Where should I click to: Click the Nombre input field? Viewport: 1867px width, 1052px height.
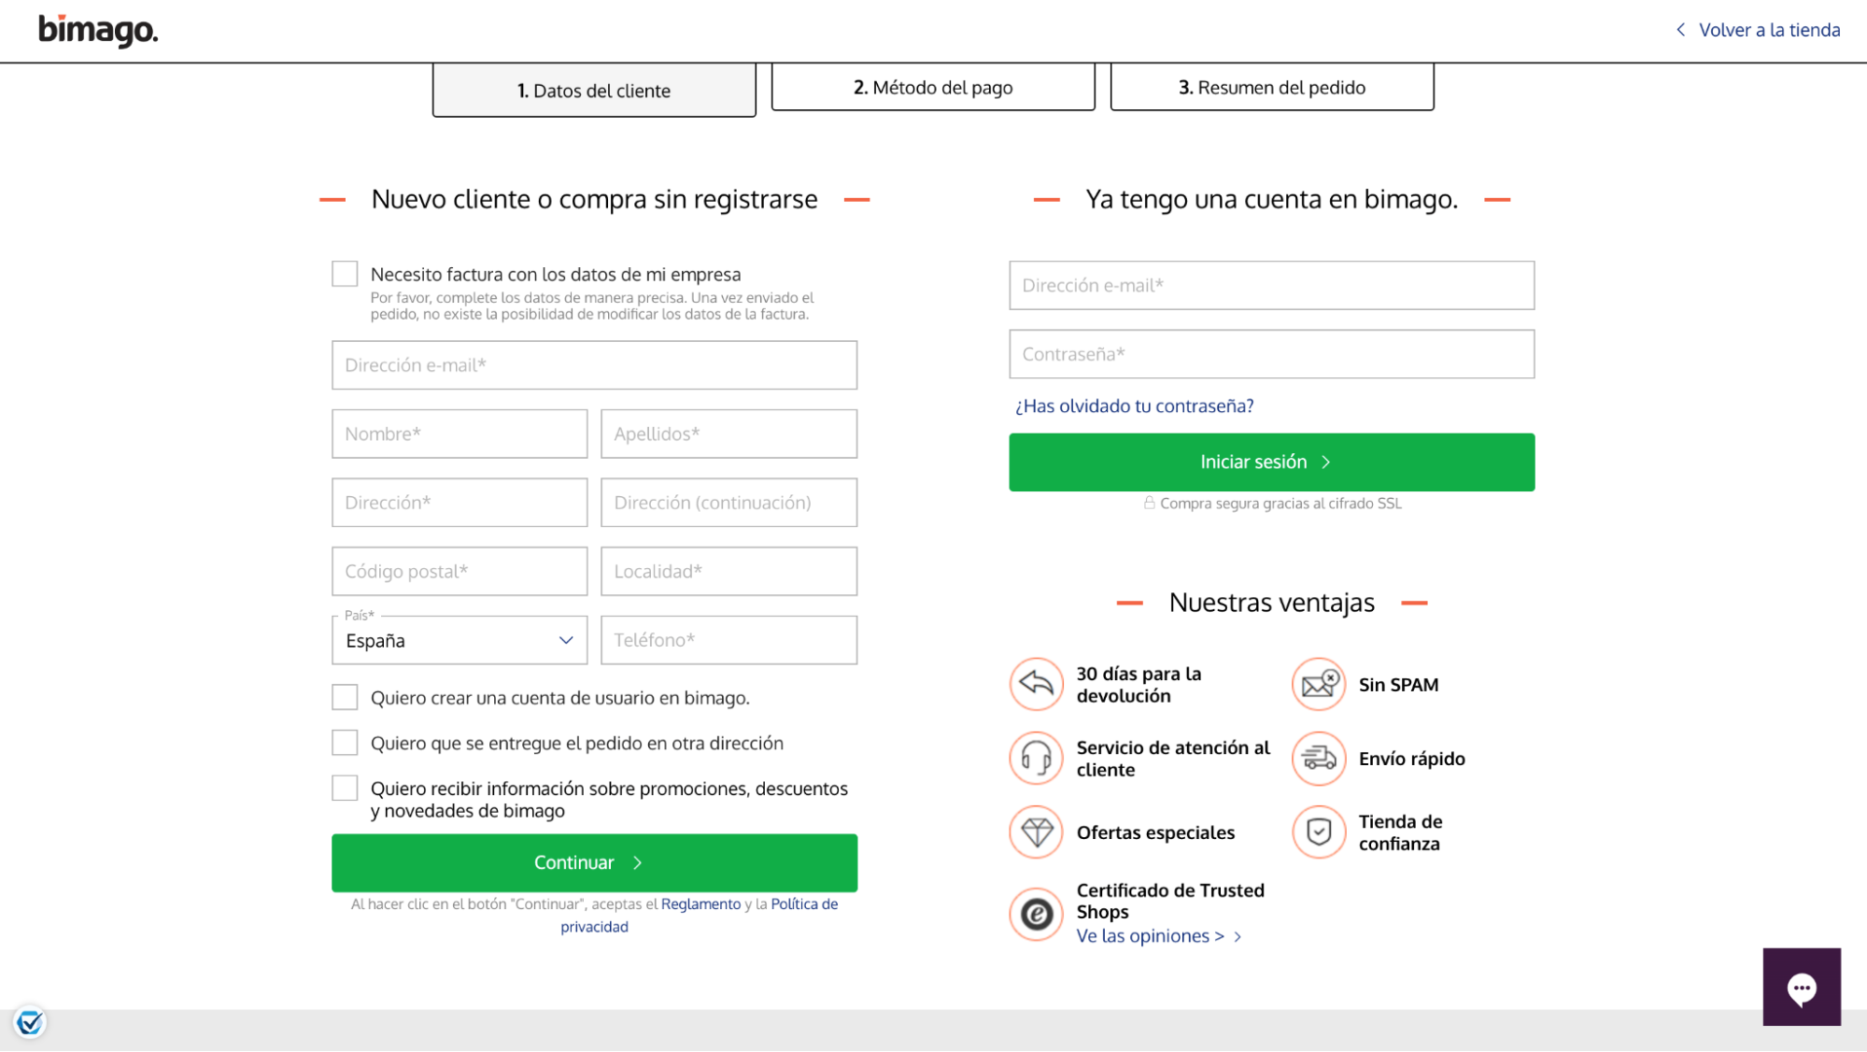coord(460,434)
